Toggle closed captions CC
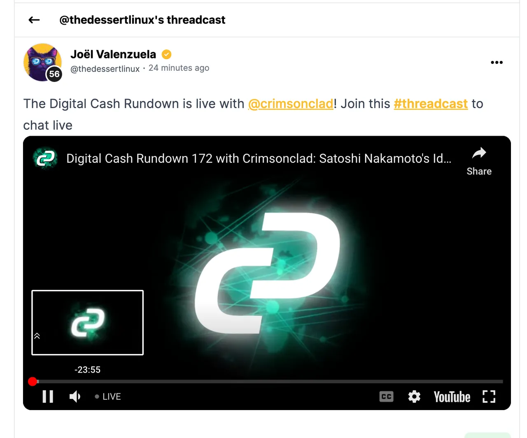Screen dimensions: 527x438 386,396
